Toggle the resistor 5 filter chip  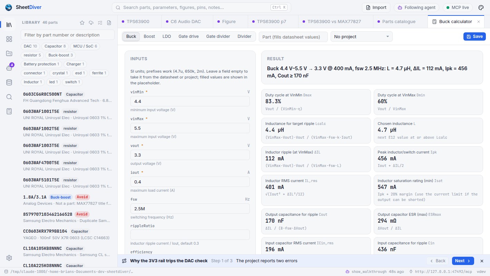(32, 55)
